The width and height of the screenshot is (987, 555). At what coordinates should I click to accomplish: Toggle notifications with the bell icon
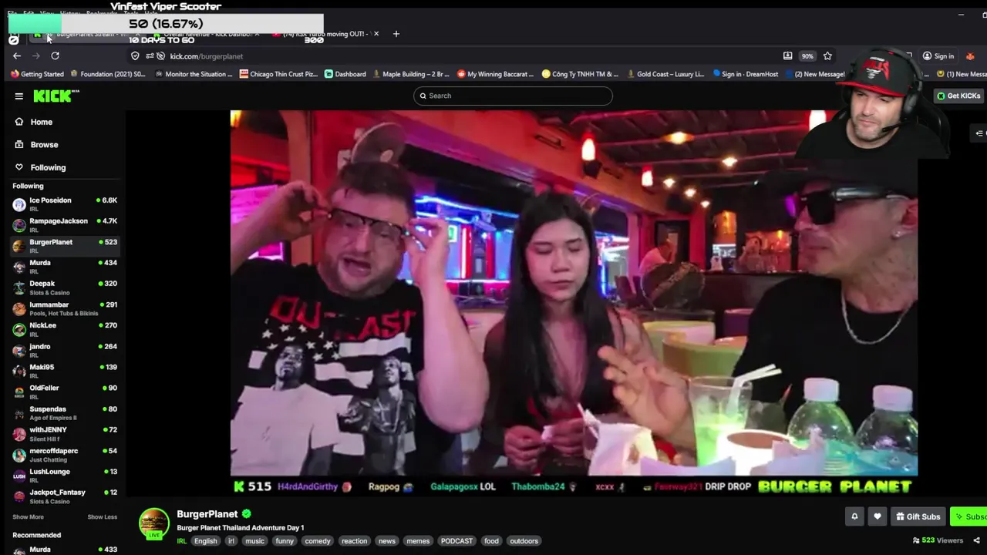[x=854, y=516]
